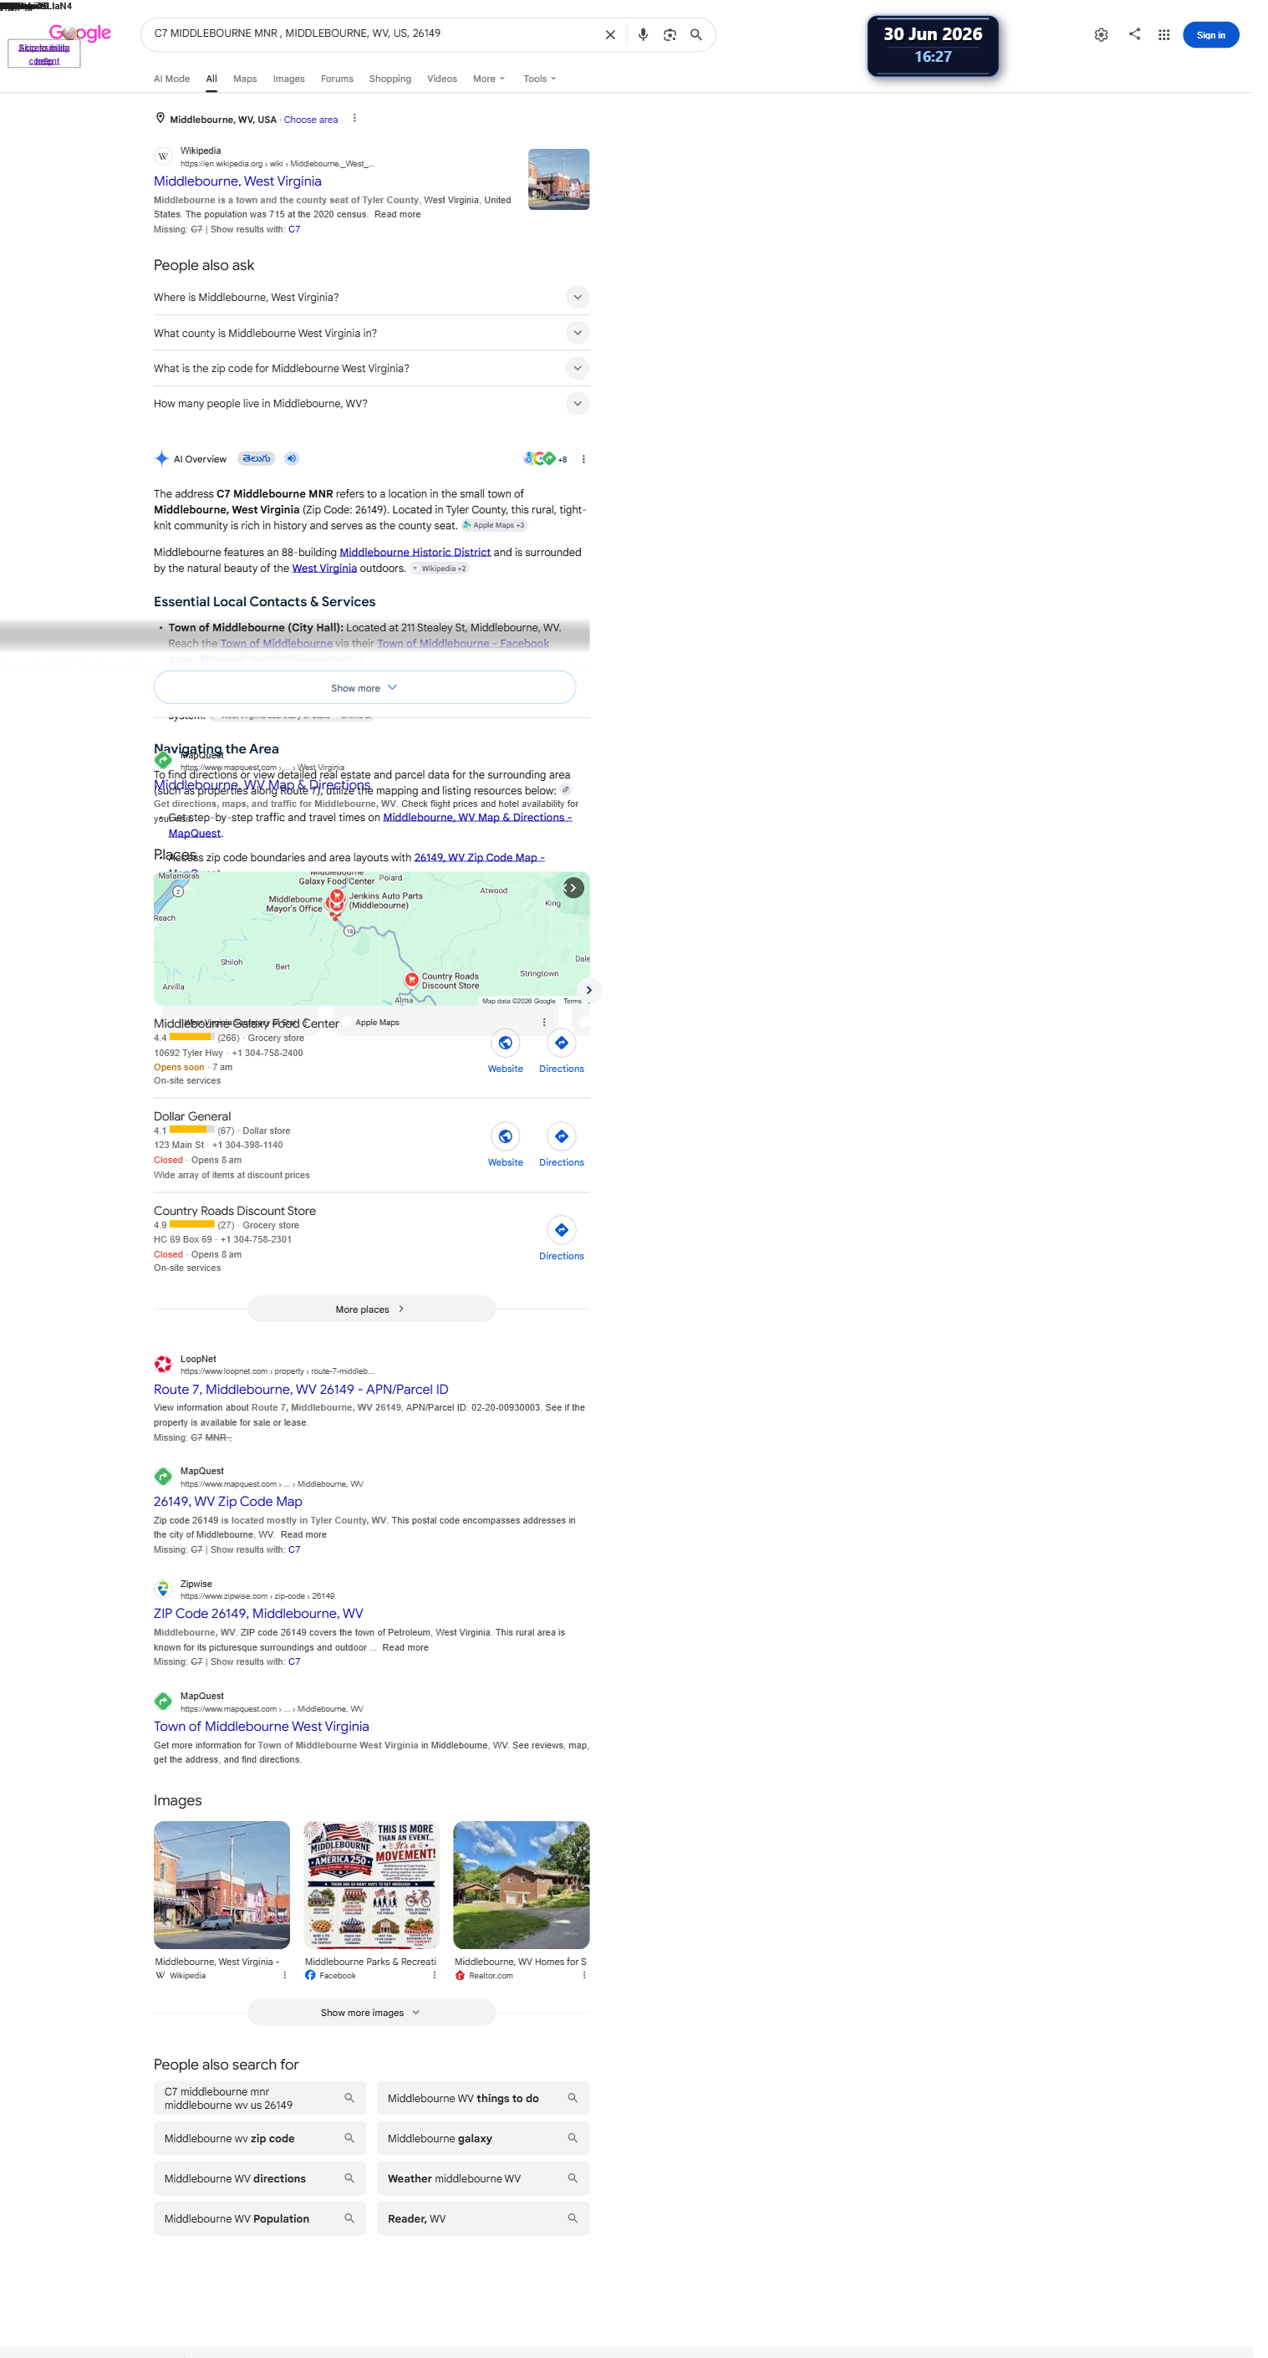Image resolution: width=1268 pixels, height=2358 pixels.
Task: Open 'Middlebourne, West Virginia' Wikipedia result
Action: coord(237,181)
